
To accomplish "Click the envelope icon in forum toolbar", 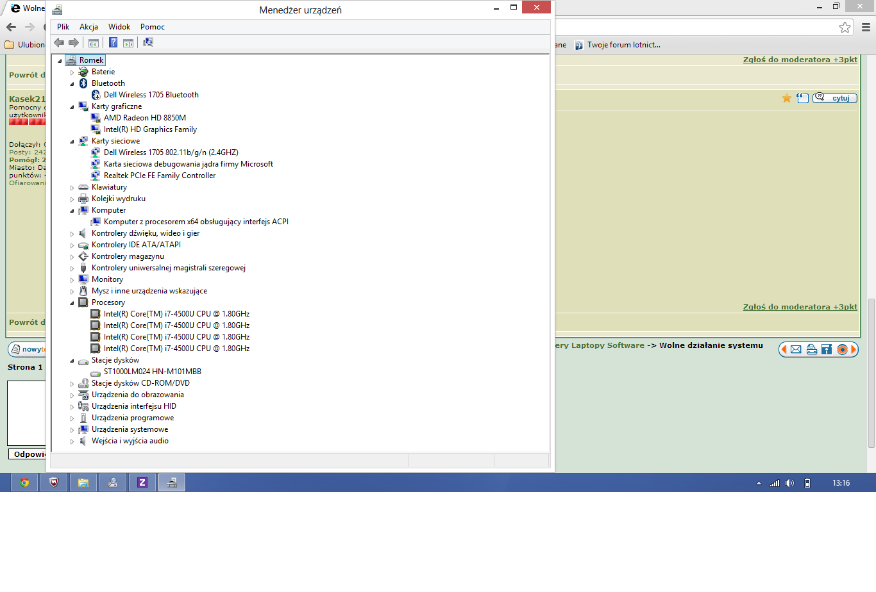I will (796, 349).
